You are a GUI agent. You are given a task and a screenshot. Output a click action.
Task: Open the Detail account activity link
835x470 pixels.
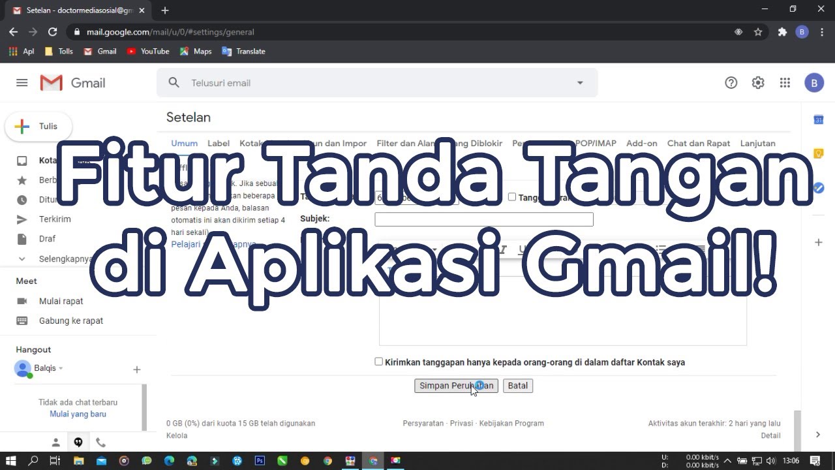pyautogui.click(x=770, y=435)
